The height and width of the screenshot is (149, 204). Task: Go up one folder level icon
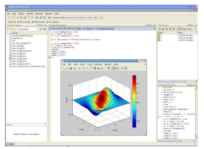tap(102, 18)
